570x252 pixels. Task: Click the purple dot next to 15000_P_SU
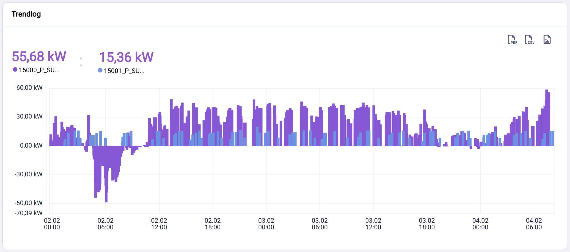(15, 69)
